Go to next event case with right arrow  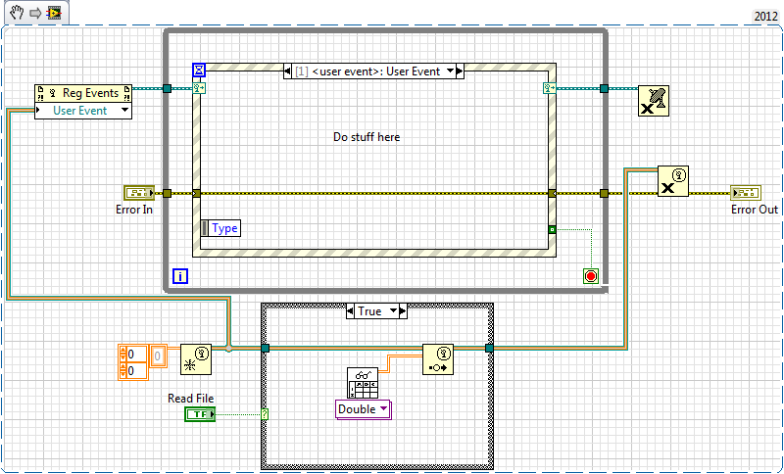(458, 71)
